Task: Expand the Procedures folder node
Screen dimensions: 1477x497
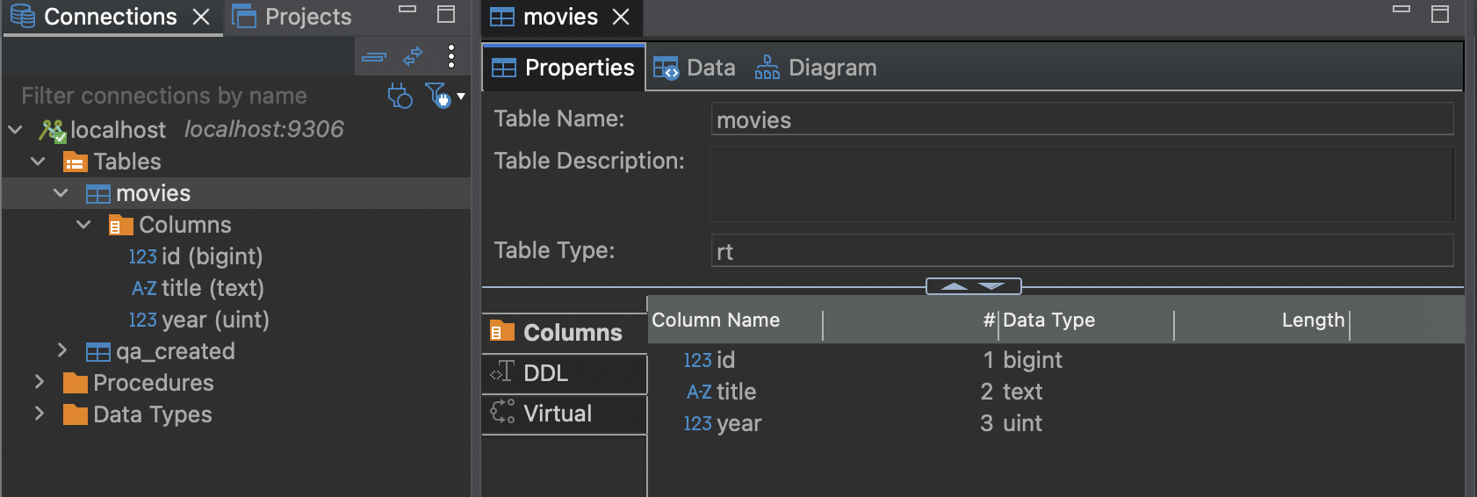Action: [x=39, y=382]
